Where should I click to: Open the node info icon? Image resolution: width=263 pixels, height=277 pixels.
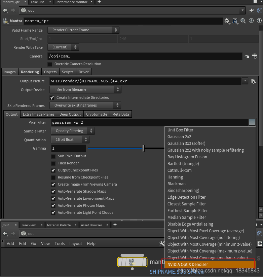pyautogui.click(x=251, y=21)
